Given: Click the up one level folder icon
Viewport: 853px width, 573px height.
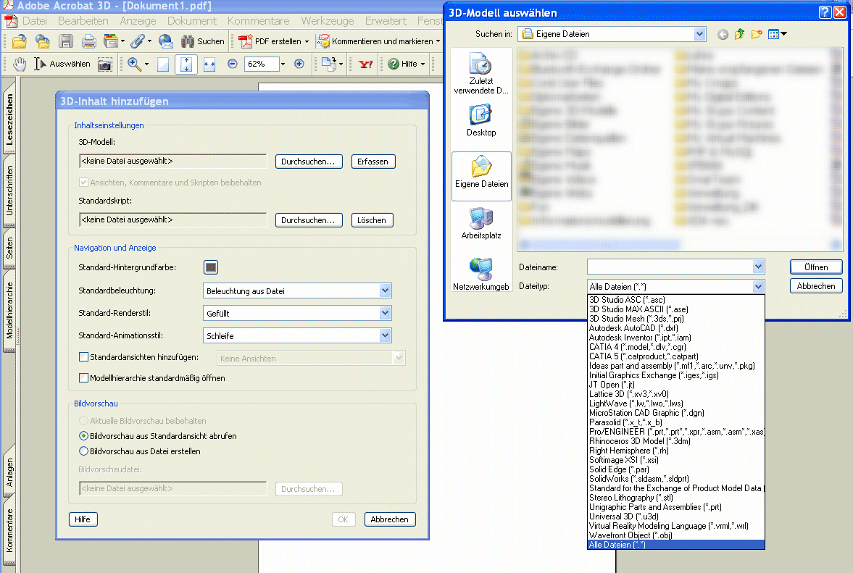Looking at the screenshot, I should coord(739,34).
